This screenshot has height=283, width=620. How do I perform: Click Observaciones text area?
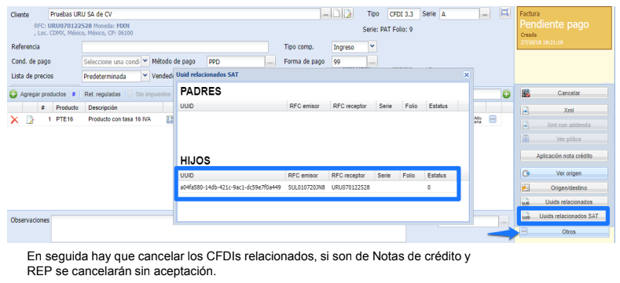[229, 229]
